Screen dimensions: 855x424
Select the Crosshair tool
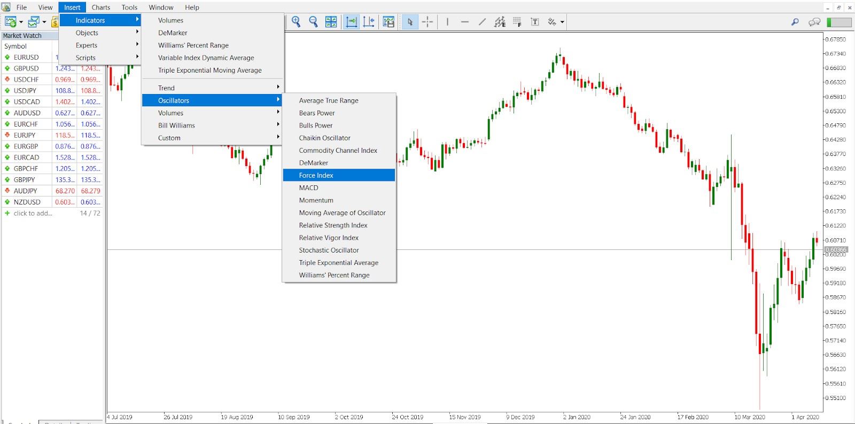pos(428,22)
